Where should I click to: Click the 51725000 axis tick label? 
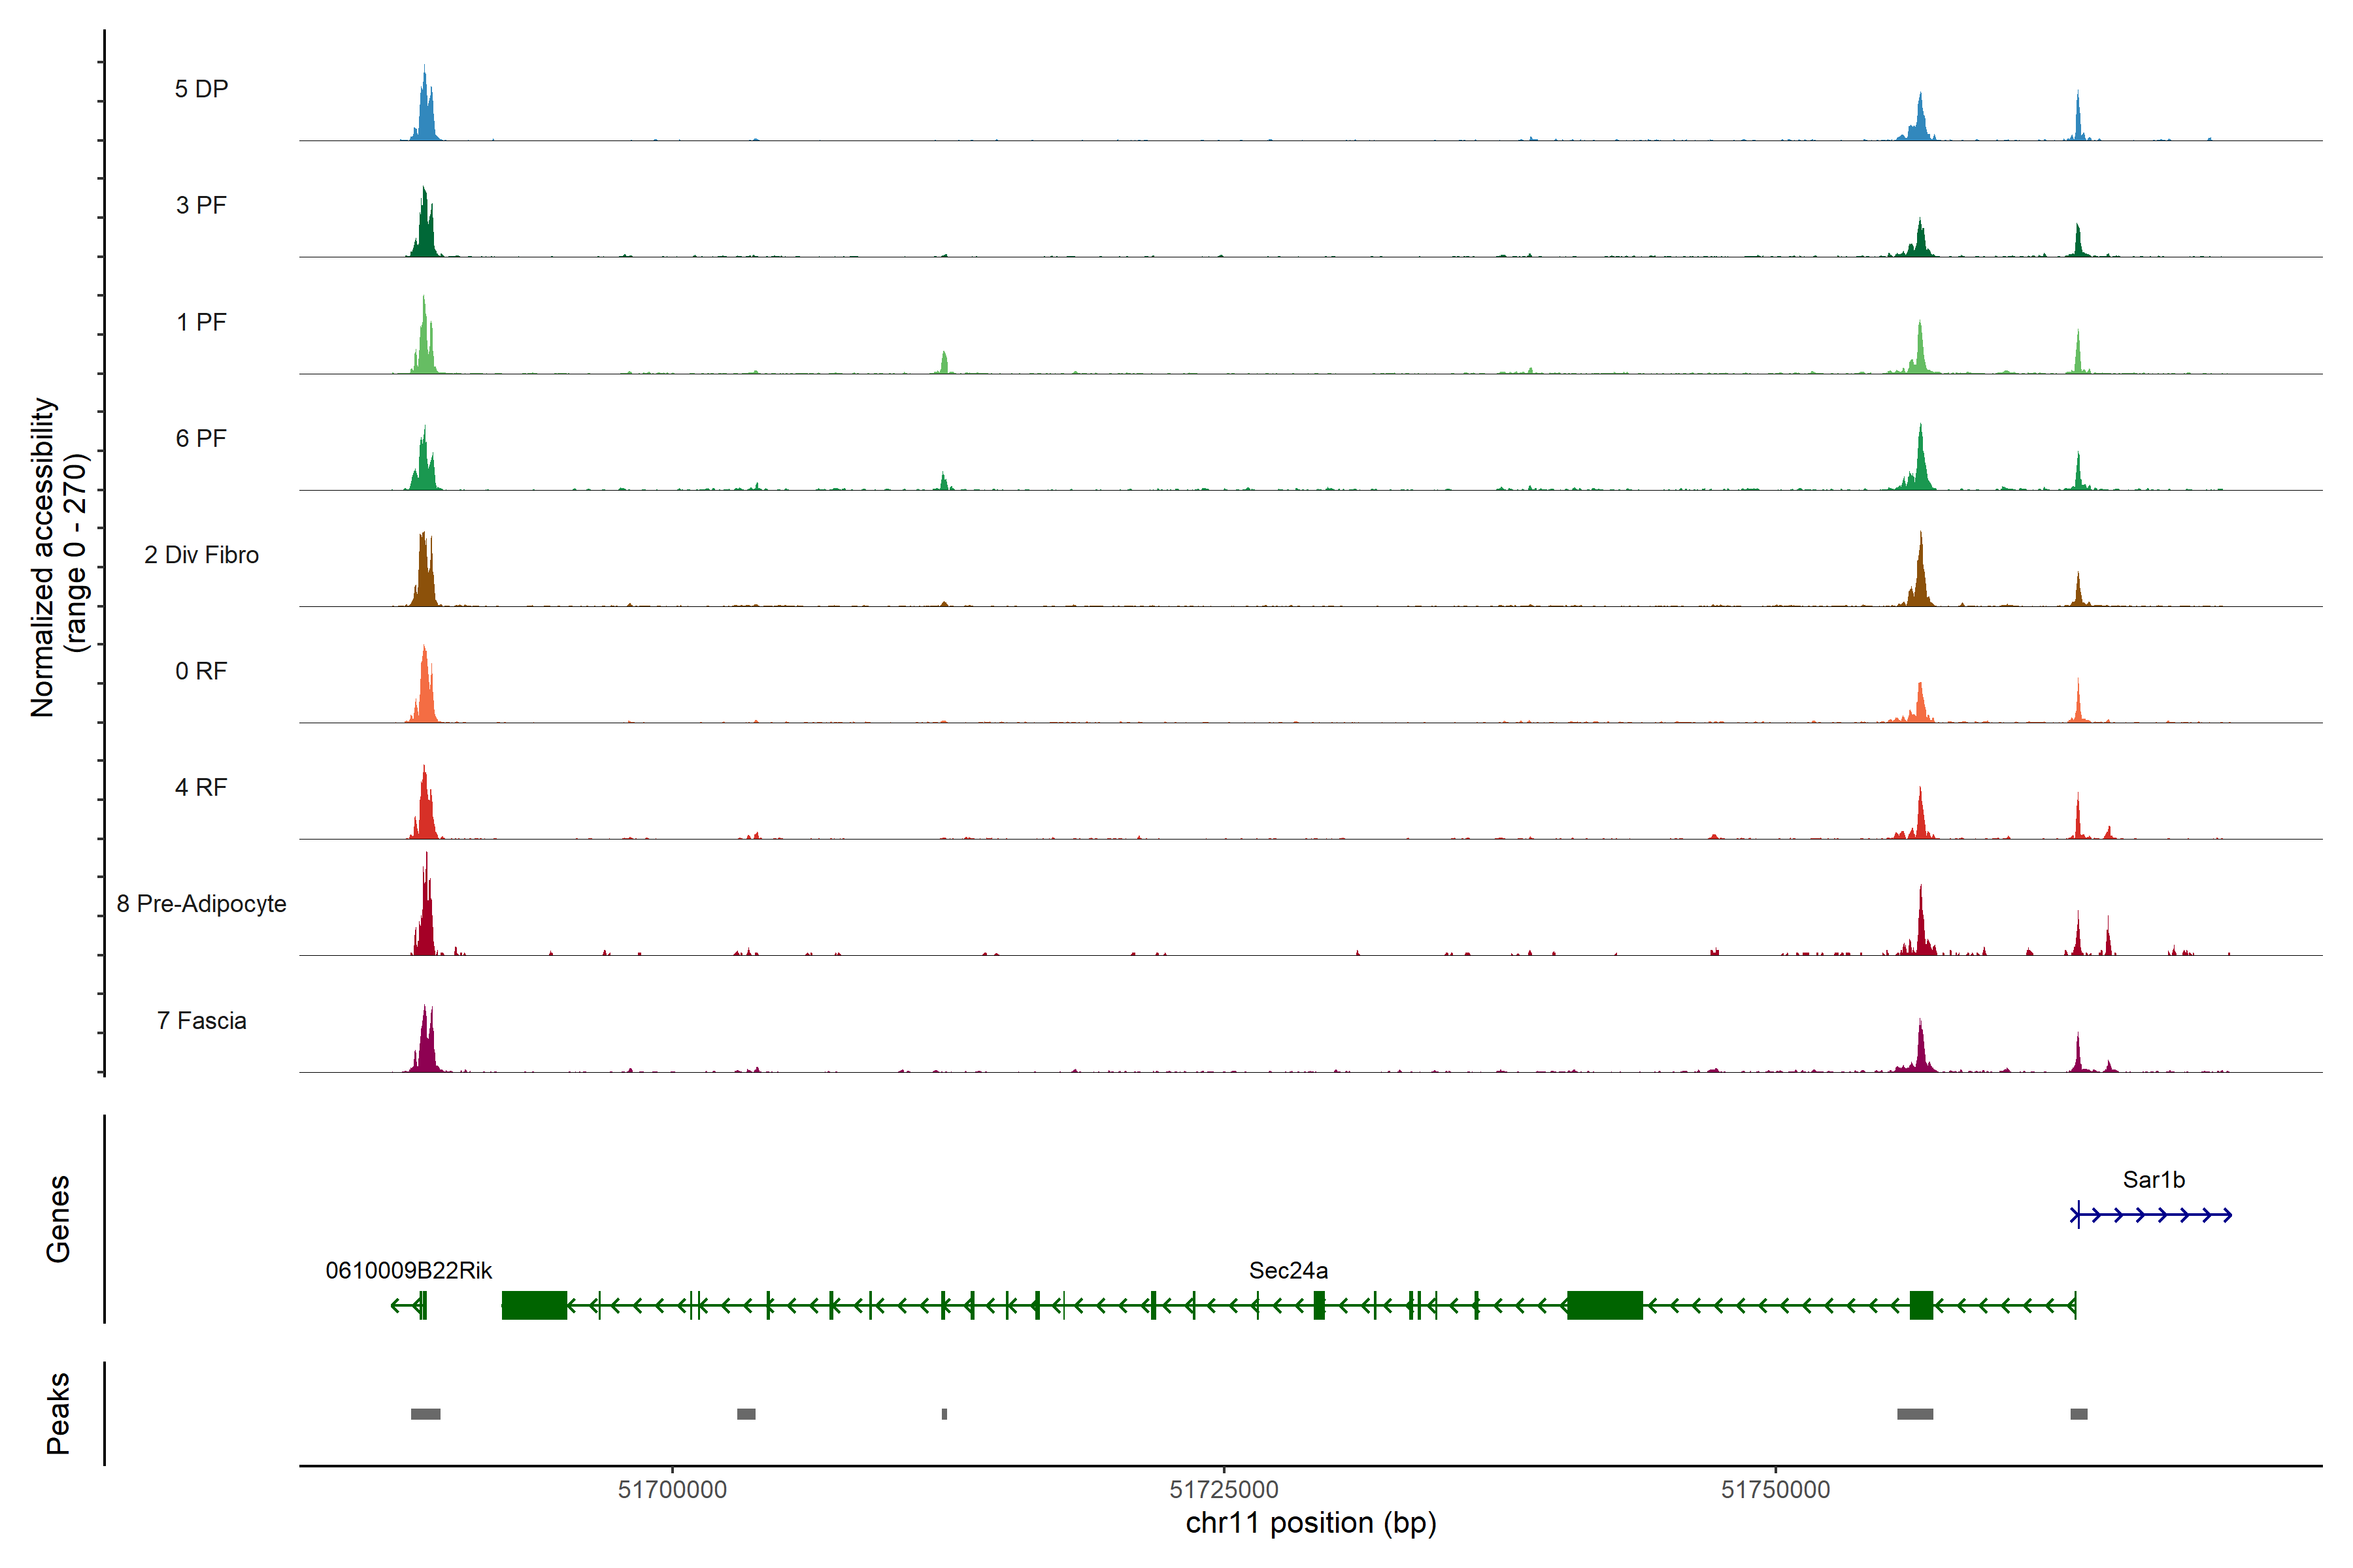[1224, 1490]
